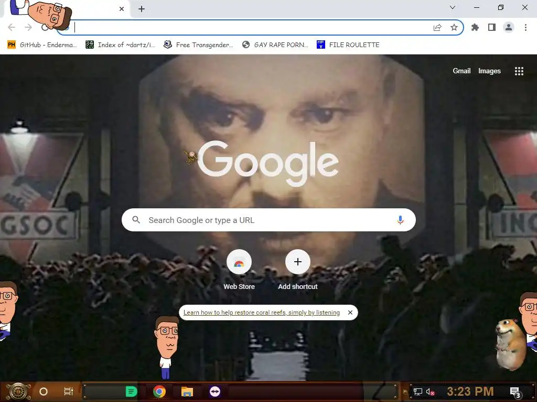The width and height of the screenshot is (537, 402).
Task: Open Gmail link
Action: coord(461,71)
